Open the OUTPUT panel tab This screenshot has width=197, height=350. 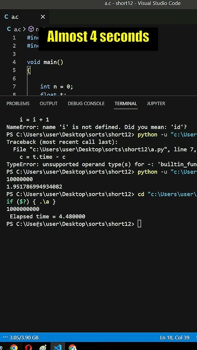coord(49,104)
